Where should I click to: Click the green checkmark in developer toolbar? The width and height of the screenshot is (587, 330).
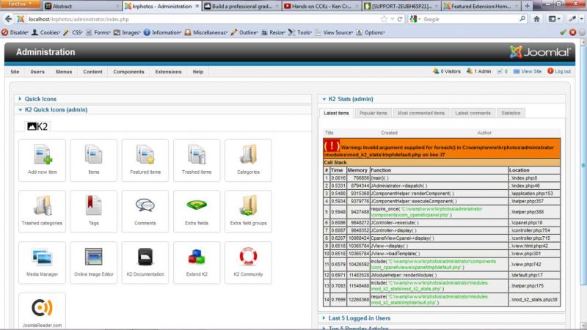point(563,32)
